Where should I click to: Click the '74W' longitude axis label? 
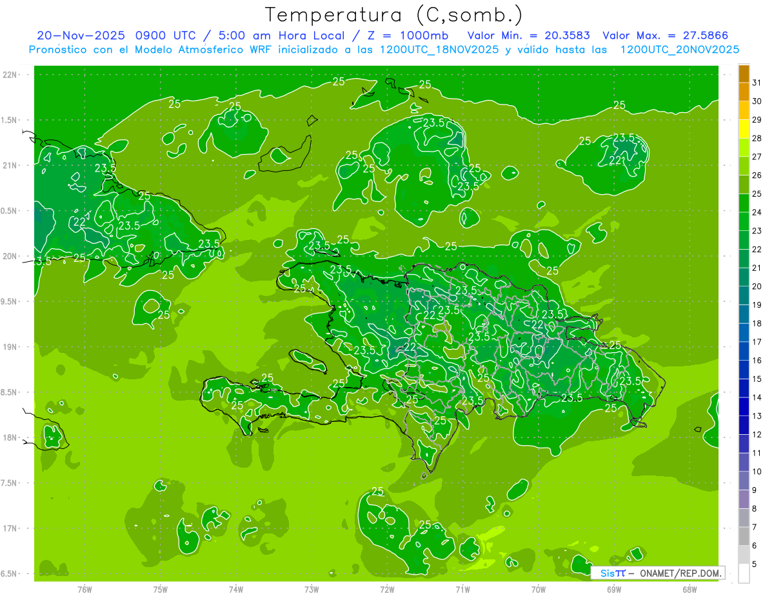tap(236, 590)
